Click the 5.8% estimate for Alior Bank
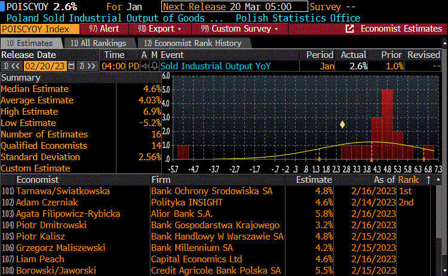 324,214
